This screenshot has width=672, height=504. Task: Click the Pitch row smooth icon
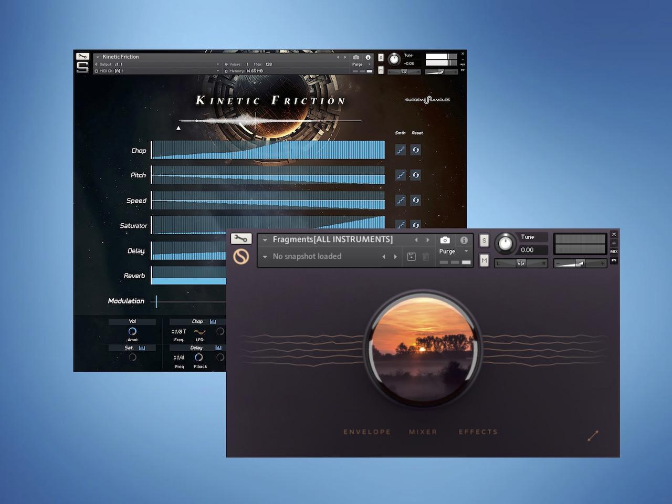tap(401, 175)
